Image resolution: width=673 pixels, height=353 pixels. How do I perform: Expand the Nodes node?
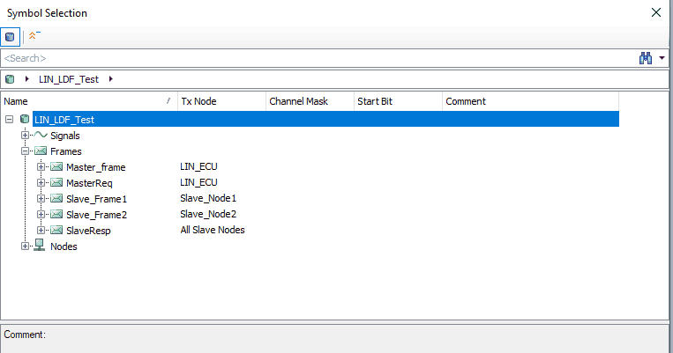pyautogui.click(x=25, y=246)
